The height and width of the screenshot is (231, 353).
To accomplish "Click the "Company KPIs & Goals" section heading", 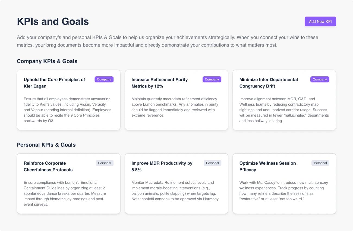I will [47, 61].
